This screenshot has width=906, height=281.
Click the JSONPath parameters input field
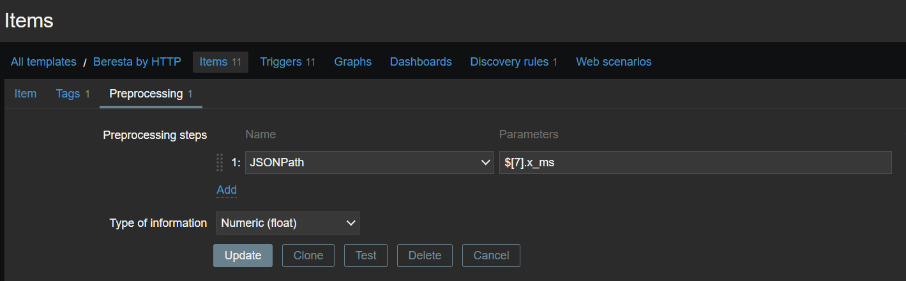pos(695,162)
